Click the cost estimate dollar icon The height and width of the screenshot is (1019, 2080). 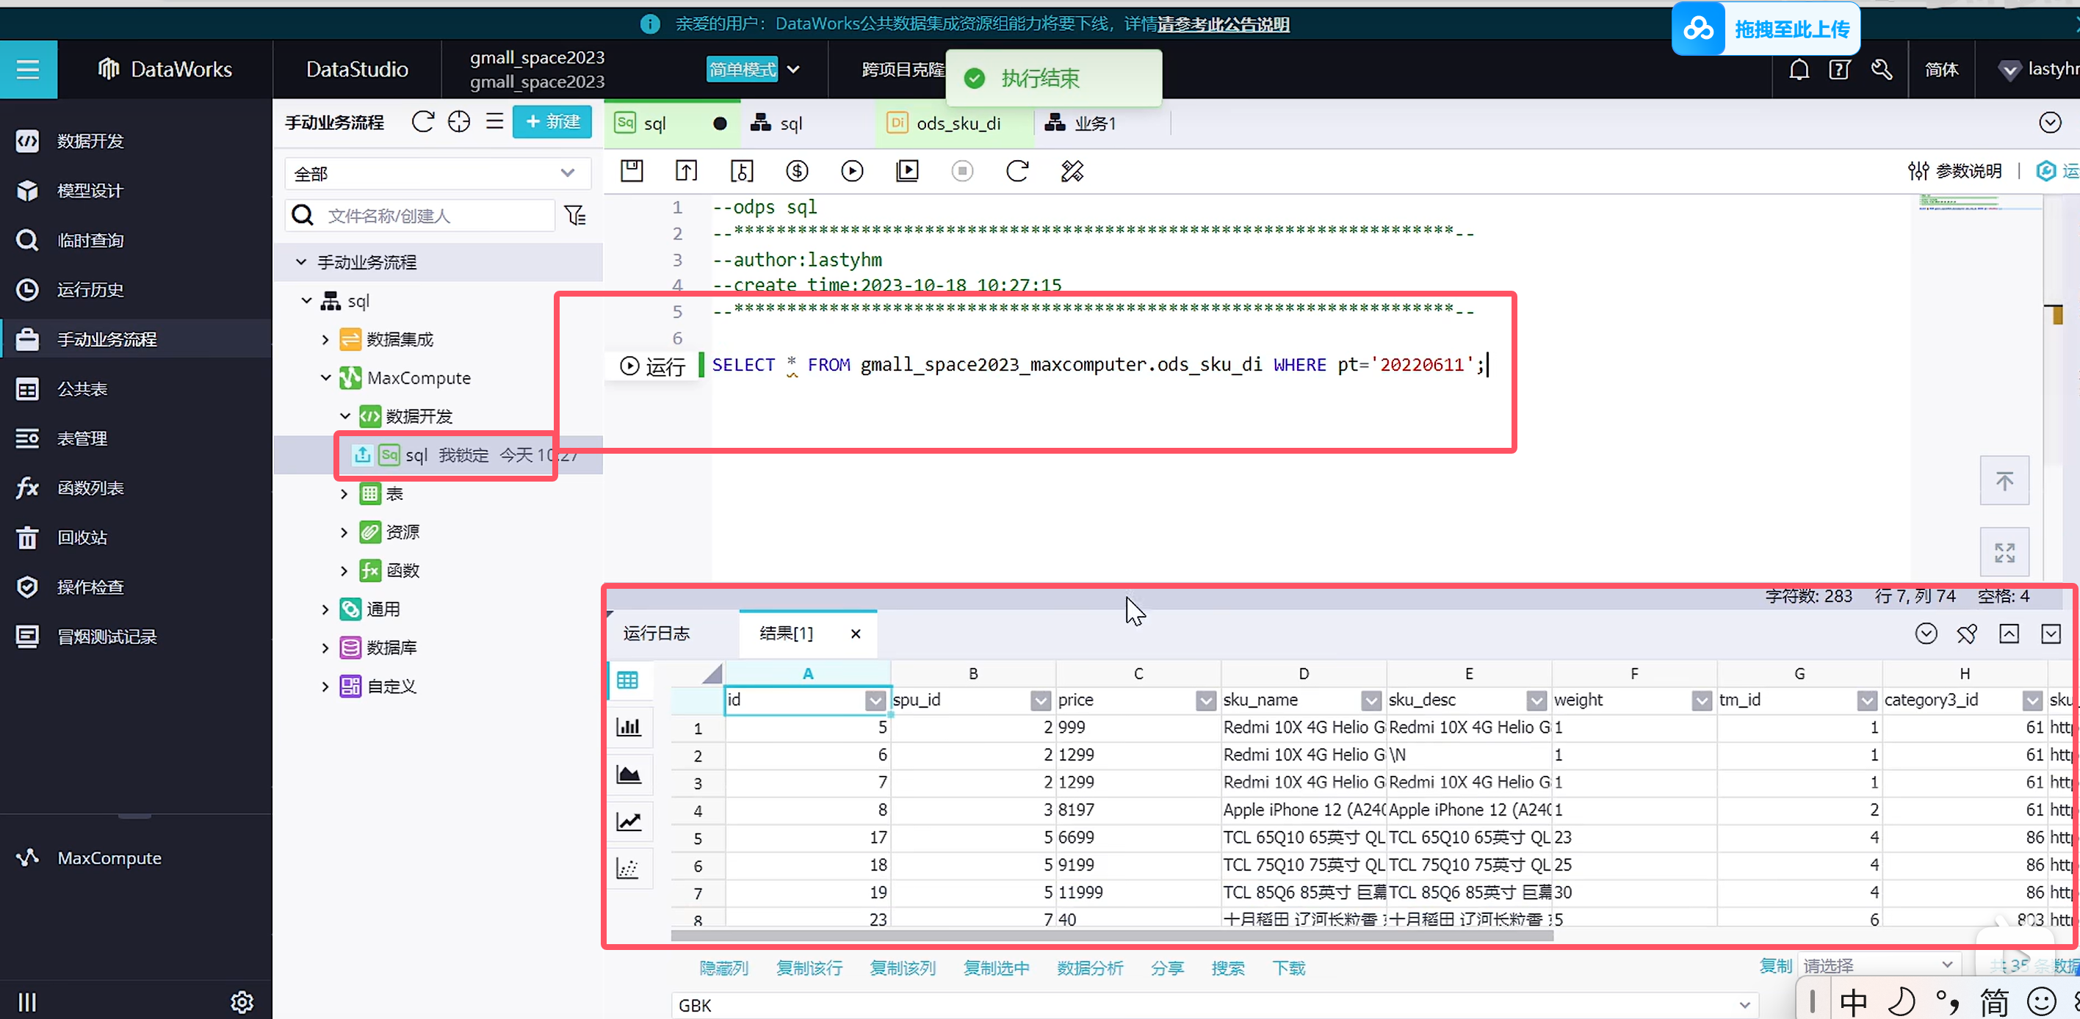pos(797,171)
